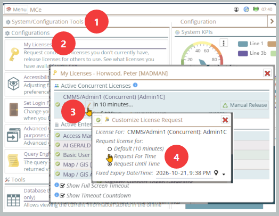Viewport: 279px width, 216px height.
Task: Click the Fixed Expiry Date/Time input field
Action: [x=185, y=173]
